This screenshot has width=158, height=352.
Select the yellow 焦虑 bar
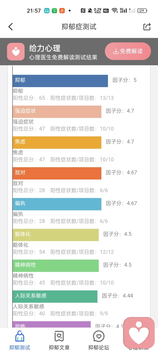(x=57, y=142)
